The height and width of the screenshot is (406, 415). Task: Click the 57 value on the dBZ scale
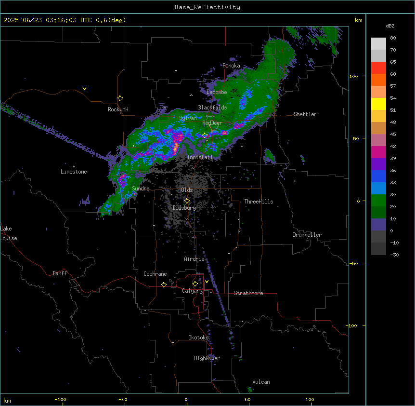coord(393,86)
